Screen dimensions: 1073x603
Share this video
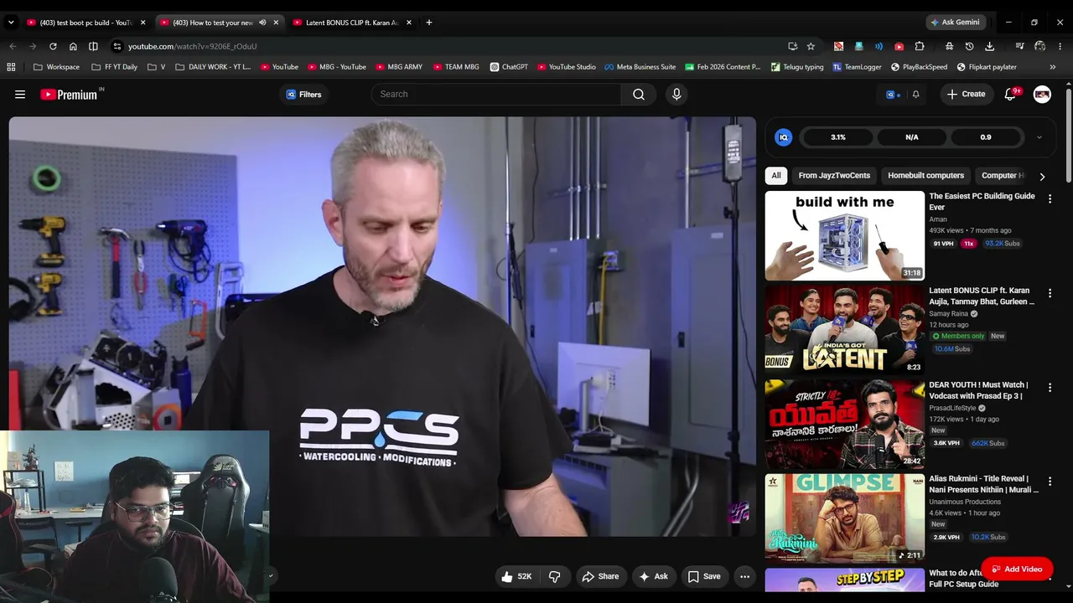[600, 576]
